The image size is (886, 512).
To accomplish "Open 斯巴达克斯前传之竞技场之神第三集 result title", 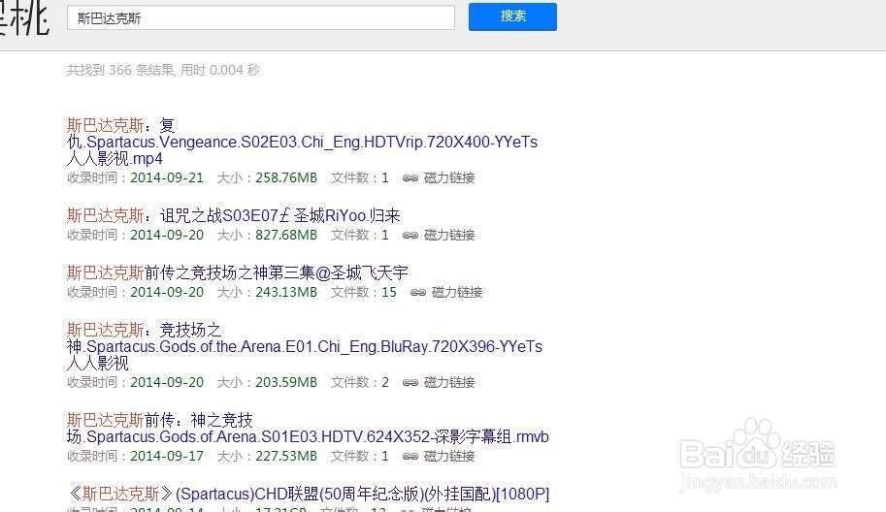I will [238, 273].
